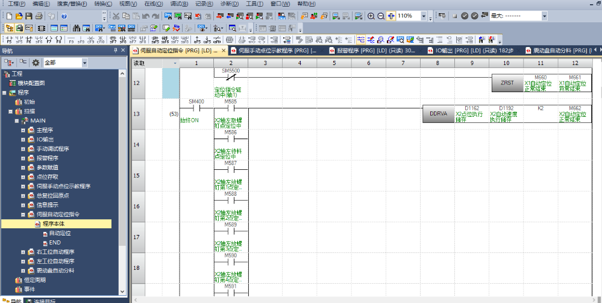
Task: Open the 转换(C) menu
Action: [103, 4]
